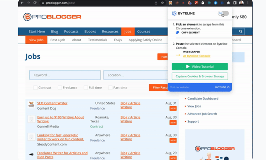Click the megaphone logo of Freelance Writer job
This screenshot has width=266, height=160.
(31, 154)
